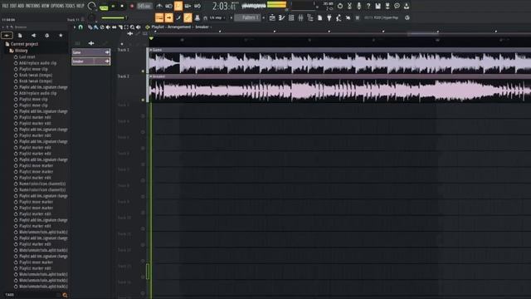The height and width of the screenshot is (299, 531).
Task: Open the playlist options menu arrow
Action: point(75,27)
